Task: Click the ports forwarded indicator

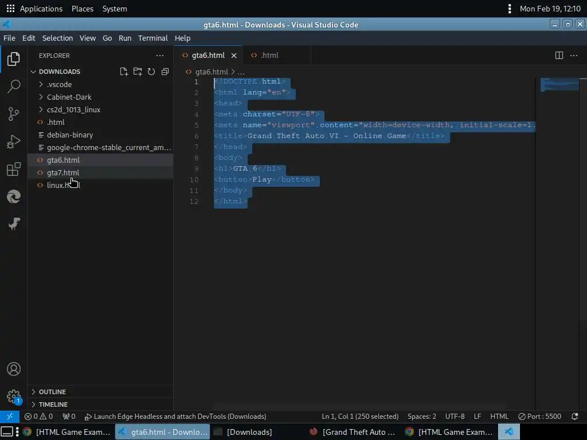Action: tap(69, 417)
